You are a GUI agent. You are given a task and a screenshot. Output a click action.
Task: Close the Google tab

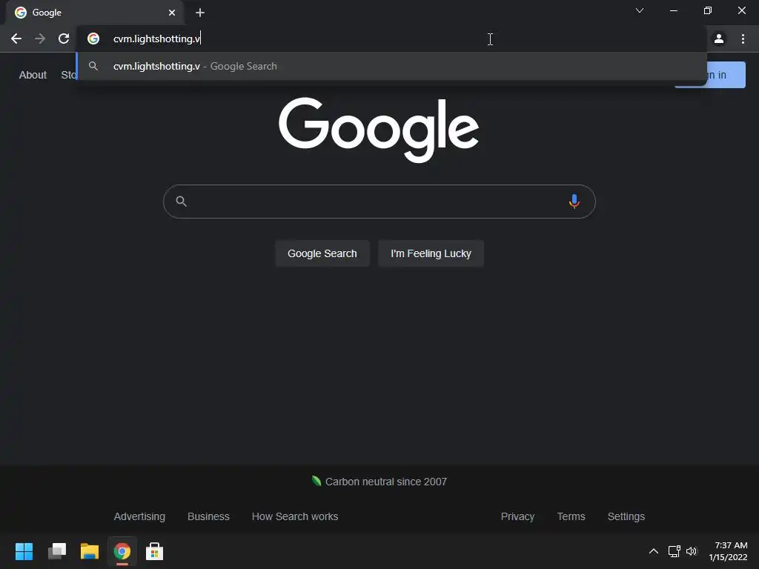pyautogui.click(x=172, y=13)
